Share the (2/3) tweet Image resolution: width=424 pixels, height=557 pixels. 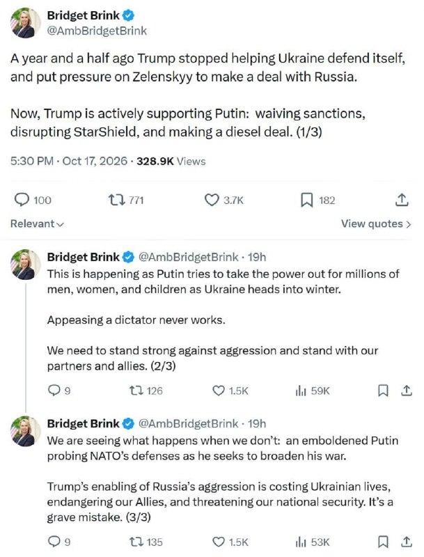coord(406,391)
